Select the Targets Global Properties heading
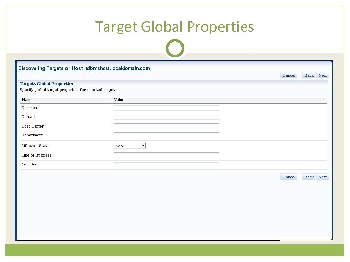 pyautogui.click(x=47, y=84)
